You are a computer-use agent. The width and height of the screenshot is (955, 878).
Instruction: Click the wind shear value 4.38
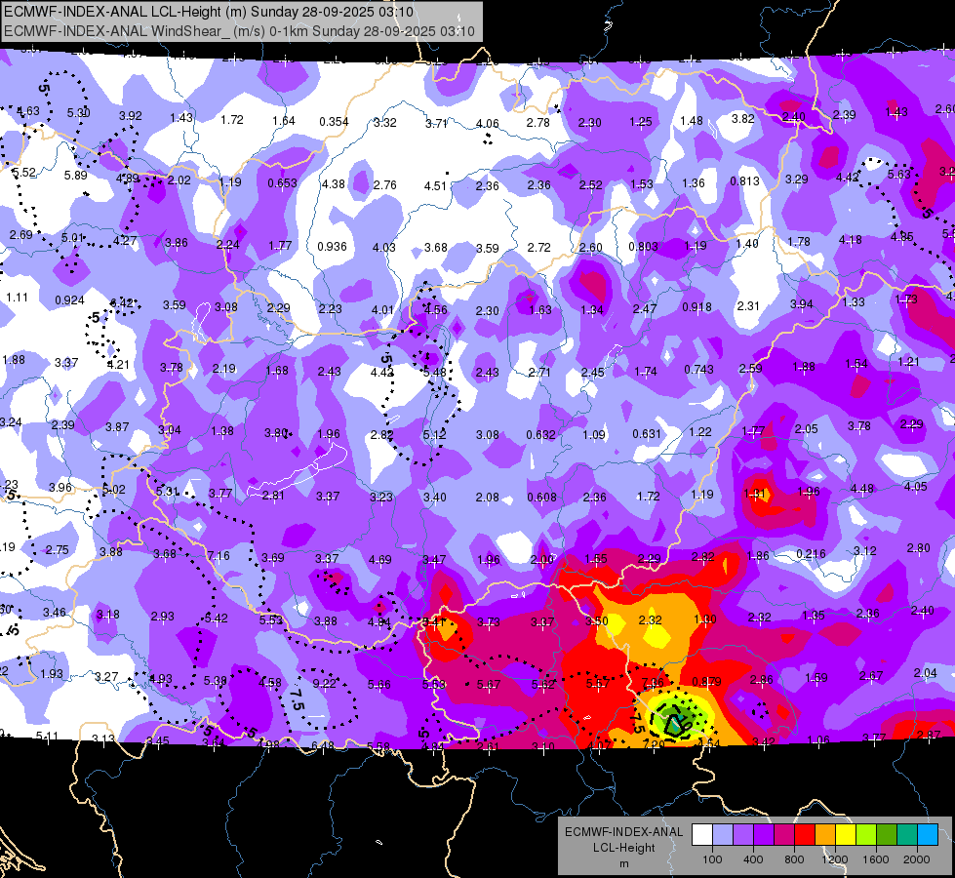[334, 184]
